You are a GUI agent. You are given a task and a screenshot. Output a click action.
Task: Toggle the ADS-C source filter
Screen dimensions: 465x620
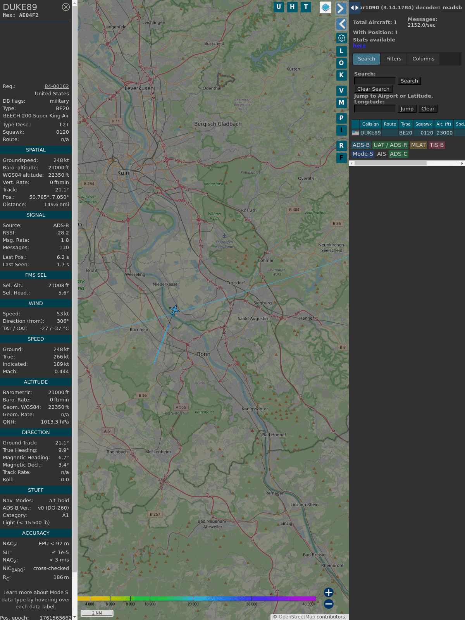point(399,154)
